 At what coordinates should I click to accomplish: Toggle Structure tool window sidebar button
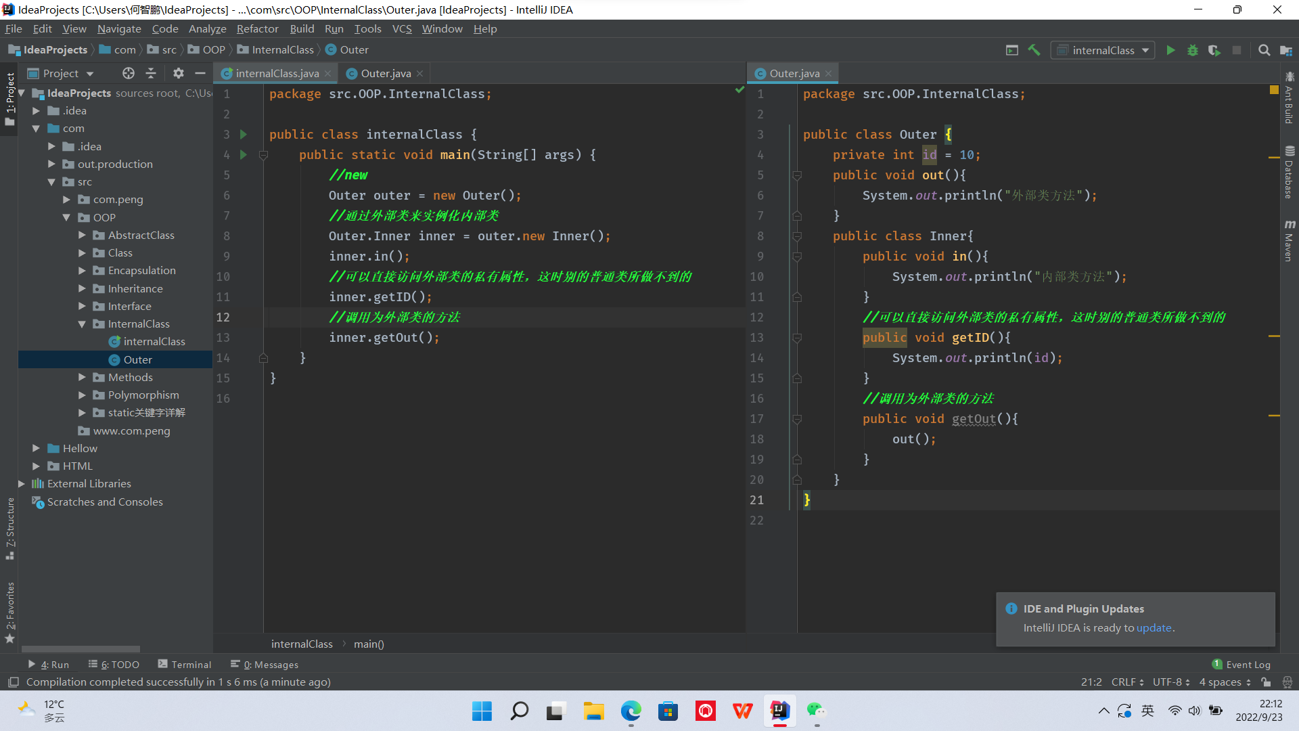10,528
